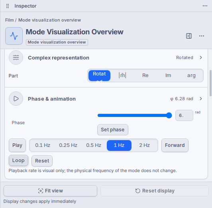Viewport: 212px width, 208px height.
Task: Collapse the side panel using the panel icon
Action: (189, 36)
